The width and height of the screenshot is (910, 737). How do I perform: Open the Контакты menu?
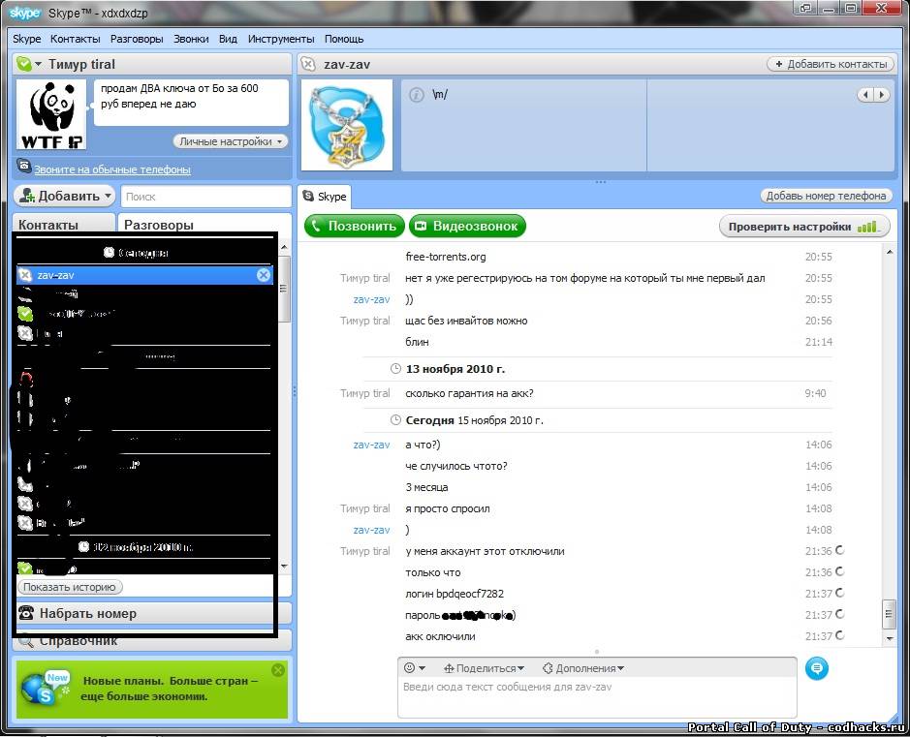(x=75, y=39)
